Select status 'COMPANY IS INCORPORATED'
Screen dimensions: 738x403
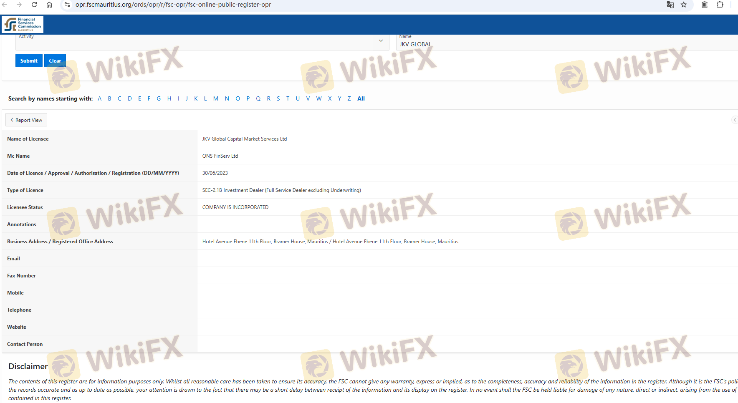235,207
